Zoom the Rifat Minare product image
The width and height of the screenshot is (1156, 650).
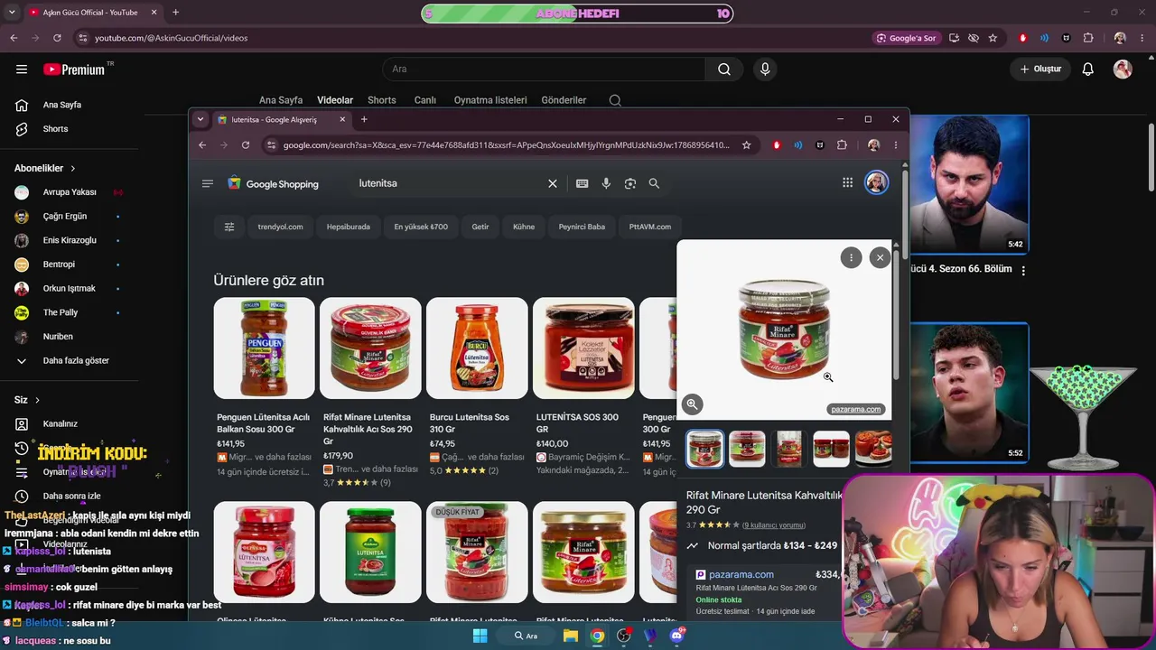pos(692,404)
